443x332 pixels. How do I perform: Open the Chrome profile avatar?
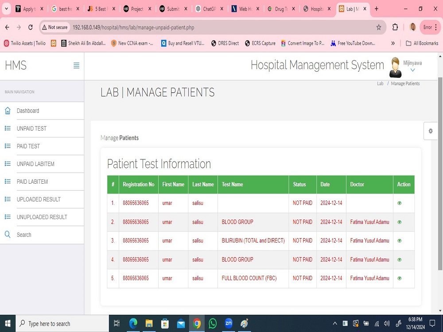(x=412, y=27)
